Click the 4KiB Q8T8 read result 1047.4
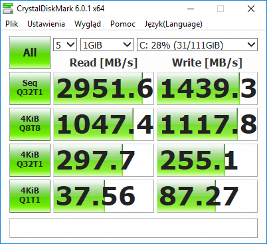The image size is (267, 244). tap(104, 124)
